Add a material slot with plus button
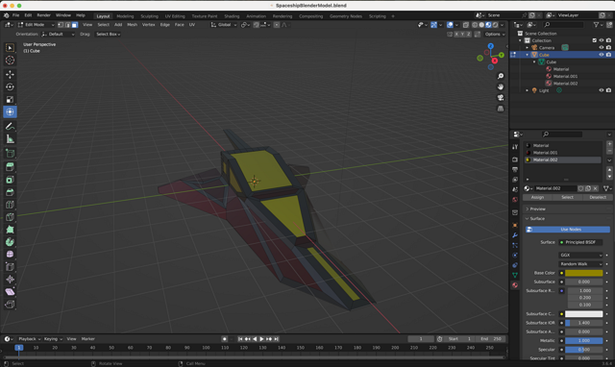Screen dimensions: 615x367 coord(609,144)
